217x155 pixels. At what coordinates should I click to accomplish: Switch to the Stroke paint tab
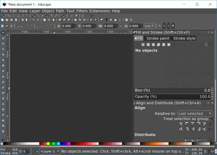158,38
